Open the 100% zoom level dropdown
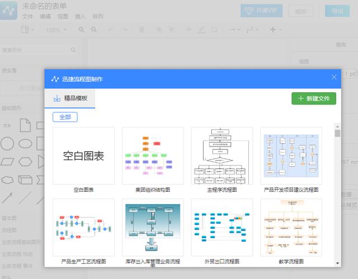Screen dimensions: 358x279 [56, 30]
